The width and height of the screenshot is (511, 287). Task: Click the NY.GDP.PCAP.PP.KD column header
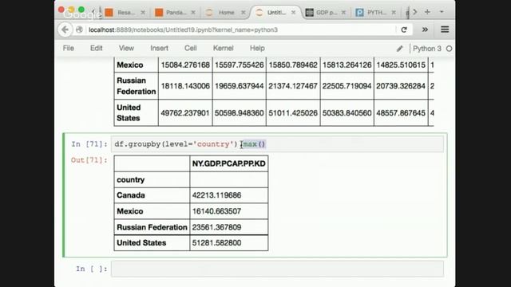tap(229, 163)
